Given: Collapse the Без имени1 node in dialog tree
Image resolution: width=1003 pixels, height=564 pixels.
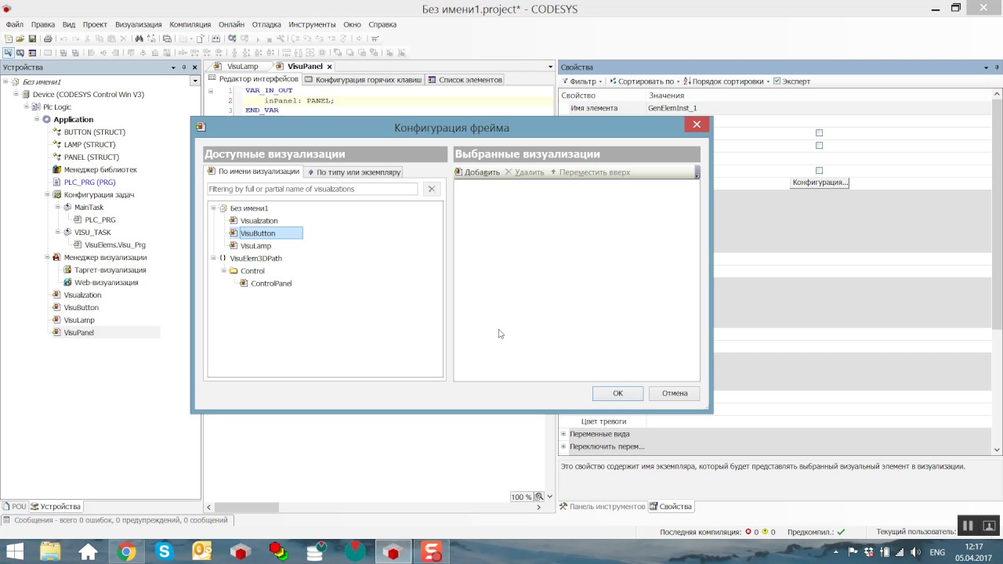Looking at the screenshot, I should point(212,208).
